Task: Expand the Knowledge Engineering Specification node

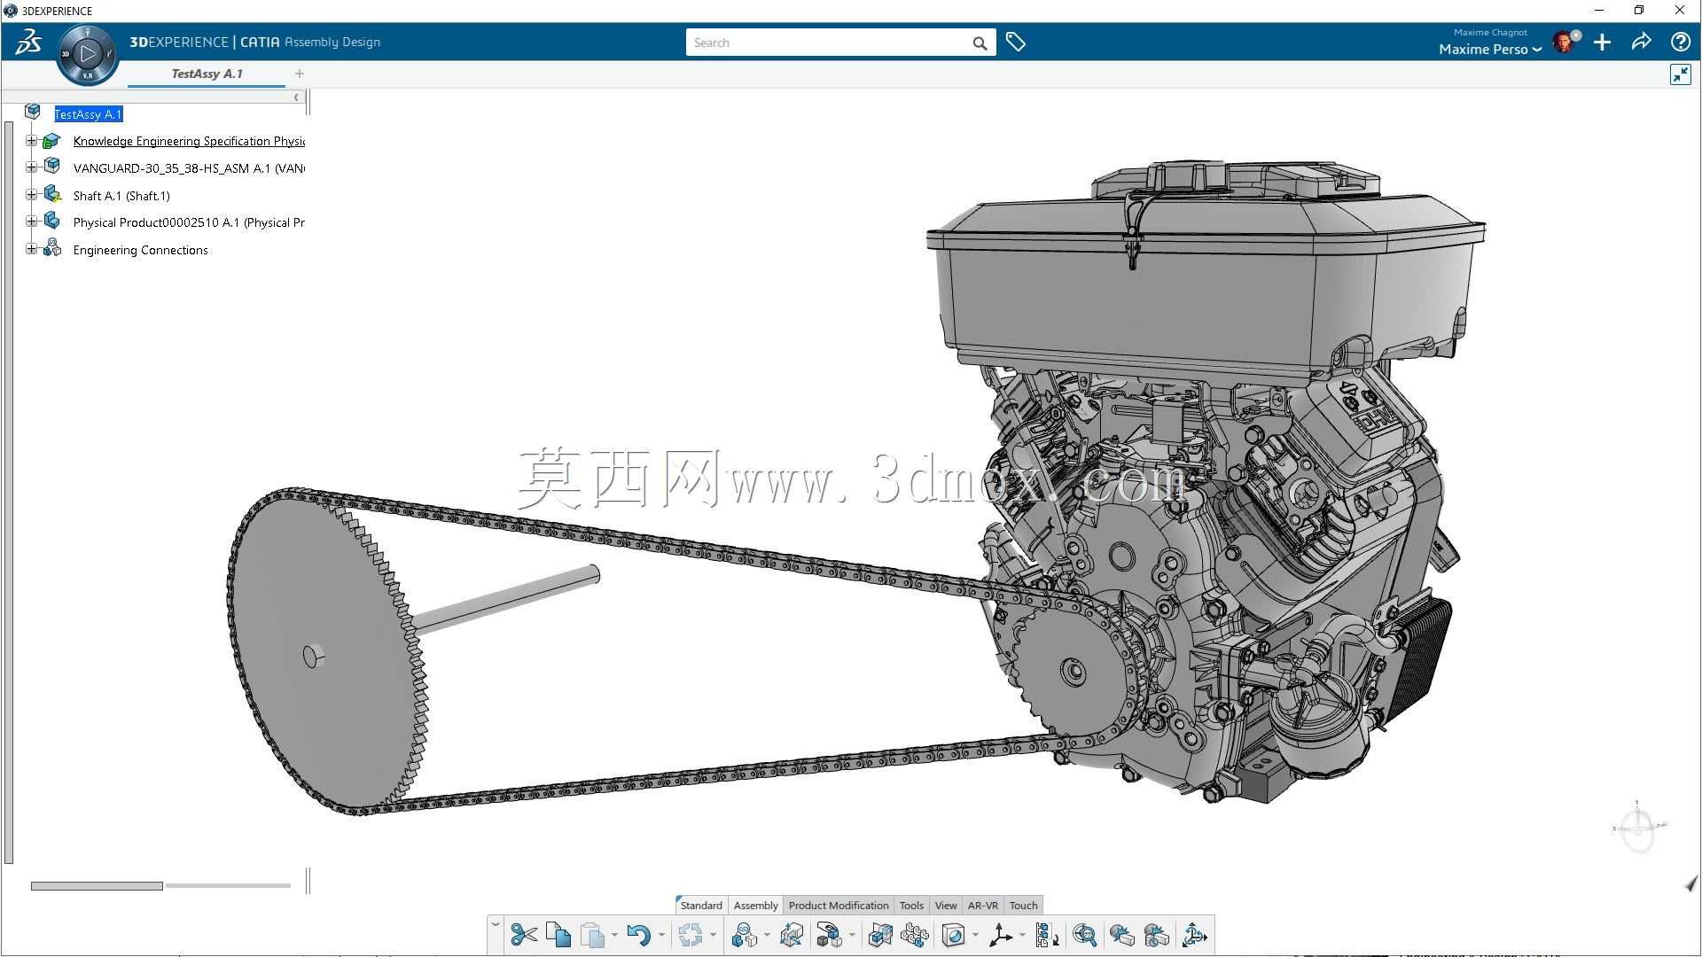Action: [31, 141]
